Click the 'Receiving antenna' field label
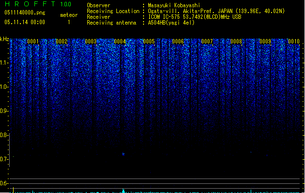The width and height of the screenshot is (305, 193). pyautogui.click(x=112, y=23)
